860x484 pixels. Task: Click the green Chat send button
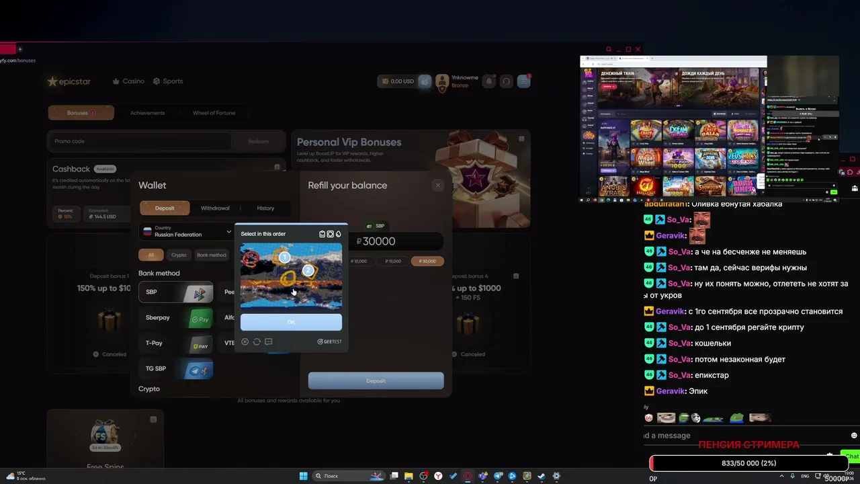click(x=851, y=456)
